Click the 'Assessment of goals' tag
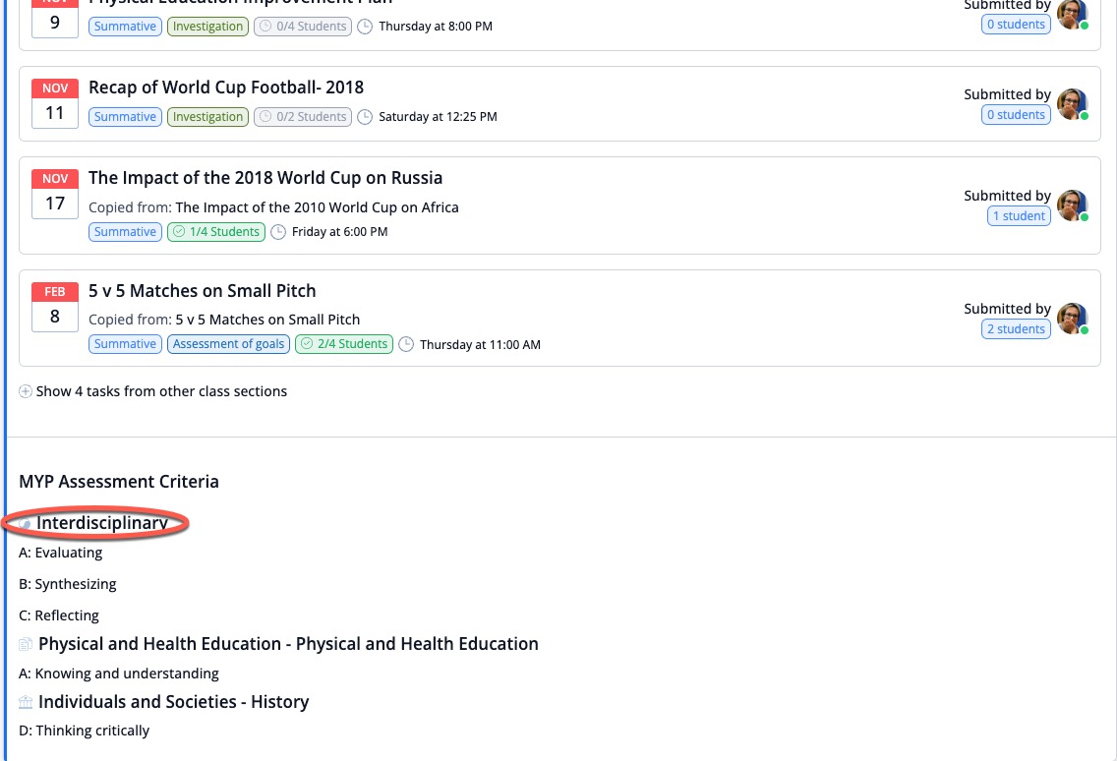Image resolution: width=1117 pixels, height=761 pixels. [x=228, y=344]
